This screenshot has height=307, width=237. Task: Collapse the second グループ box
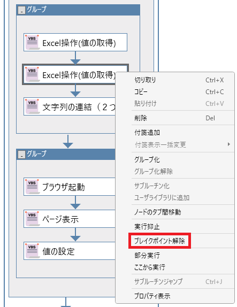pyautogui.click(x=21, y=155)
